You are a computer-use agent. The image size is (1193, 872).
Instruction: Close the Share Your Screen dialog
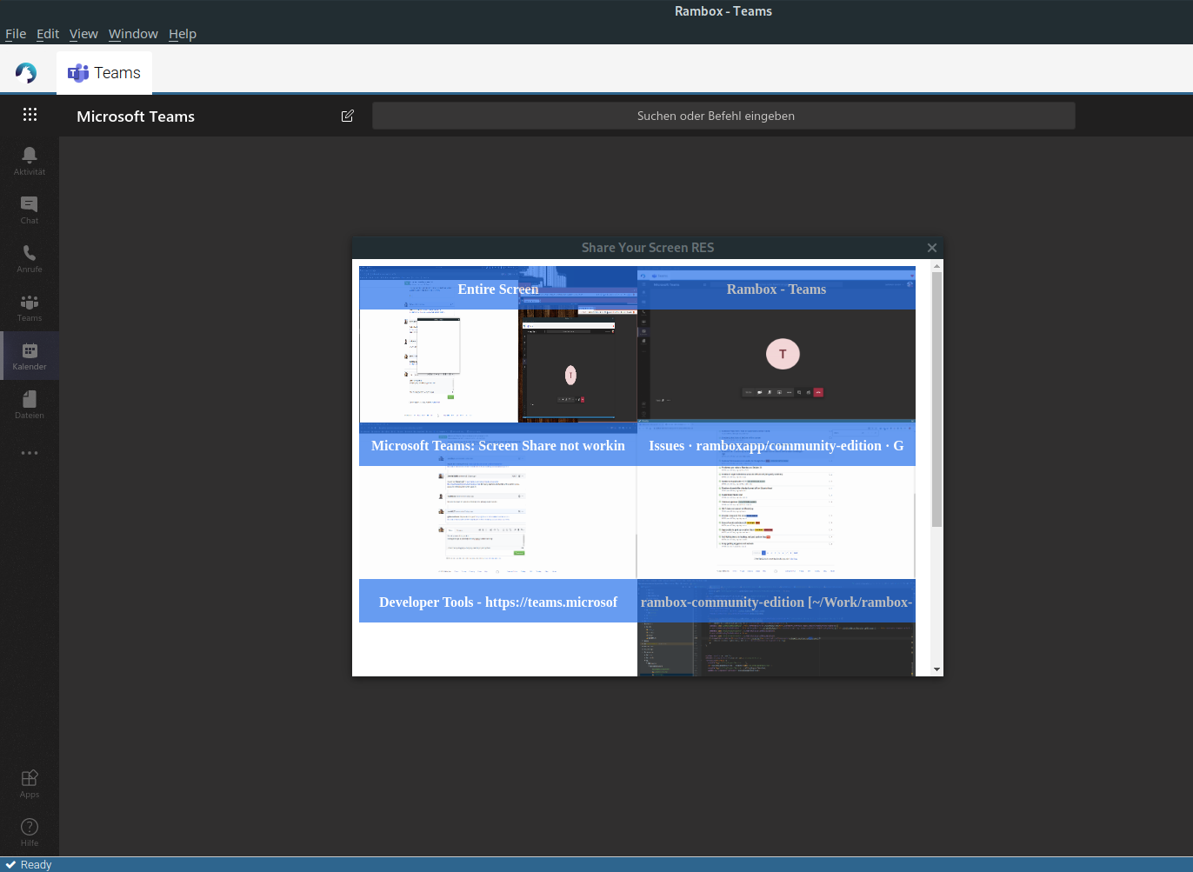click(x=932, y=248)
